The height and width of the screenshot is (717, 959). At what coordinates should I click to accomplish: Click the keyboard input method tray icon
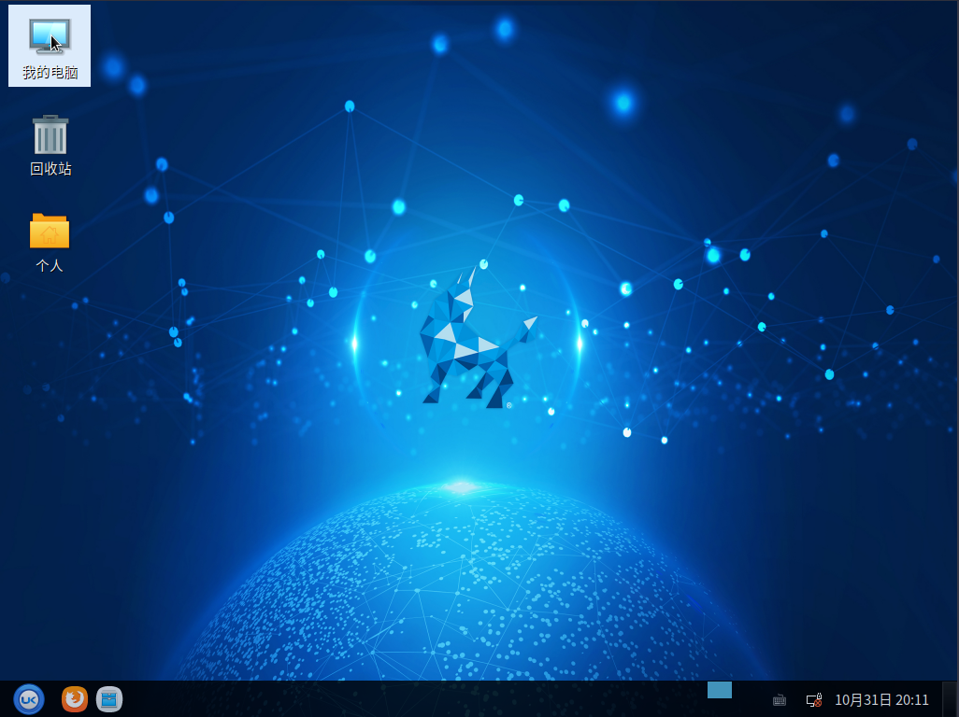coord(779,699)
